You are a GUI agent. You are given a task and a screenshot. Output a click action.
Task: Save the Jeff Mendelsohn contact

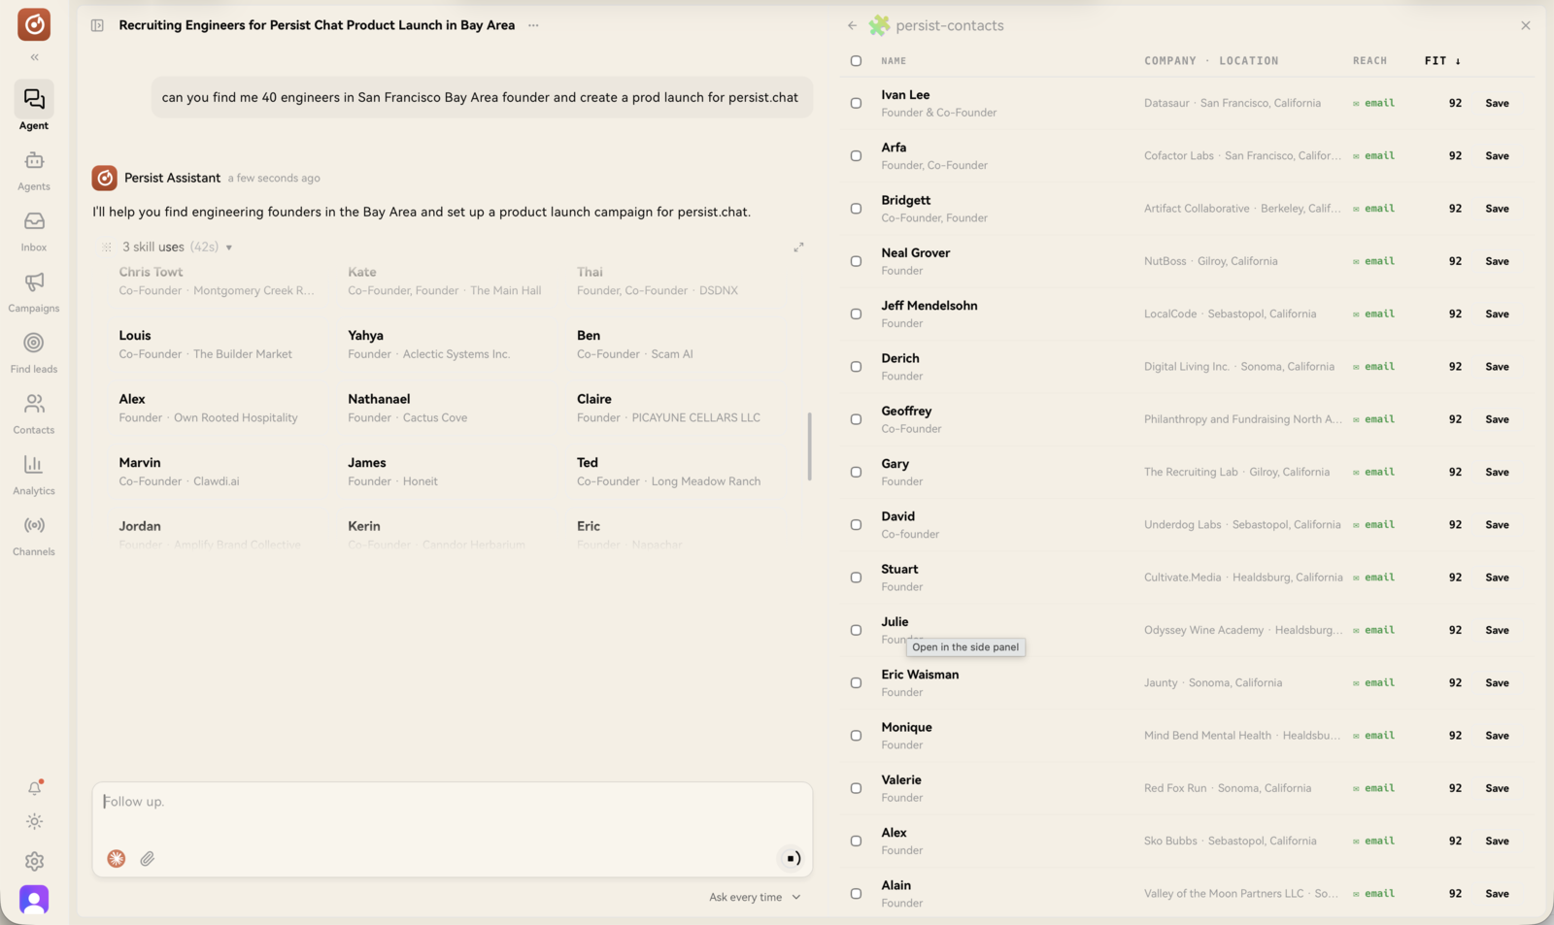click(1497, 314)
